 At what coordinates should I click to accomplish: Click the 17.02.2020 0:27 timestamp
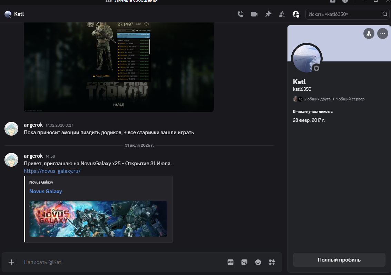tap(59, 125)
